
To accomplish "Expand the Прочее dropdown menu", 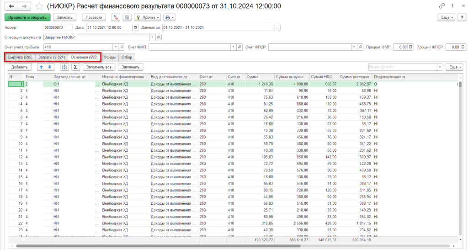I will pos(148,17).
